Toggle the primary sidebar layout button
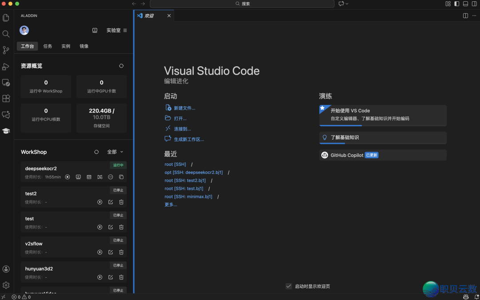 tap(456, 4)
